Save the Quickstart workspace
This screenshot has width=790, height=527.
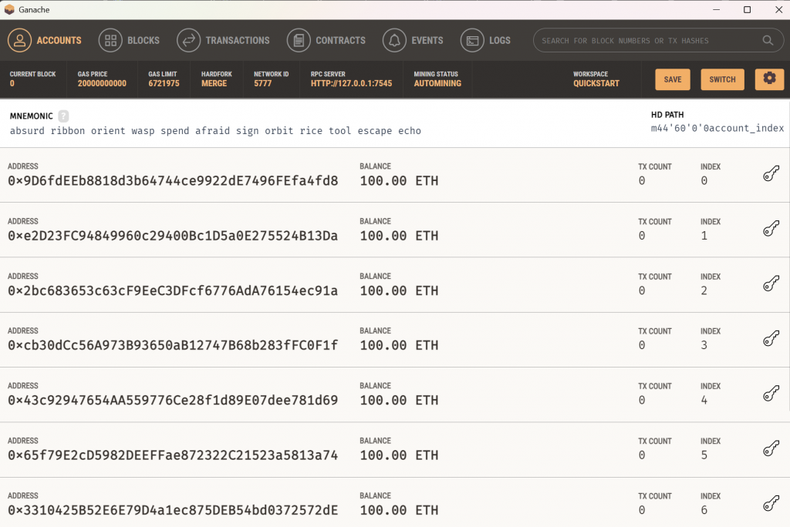(x=673, y=79)
